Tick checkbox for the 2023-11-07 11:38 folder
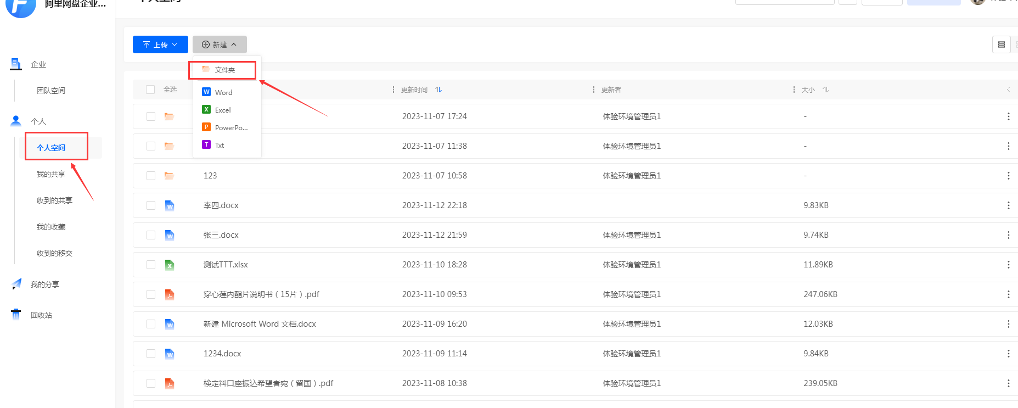The height and width of the screenshot is (408, 1018). [x=151, y=146]
